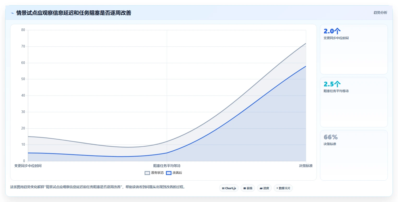
Task: Click the gray line point at 阻塞任务平均等待
Action: click(x=167, y=141)
